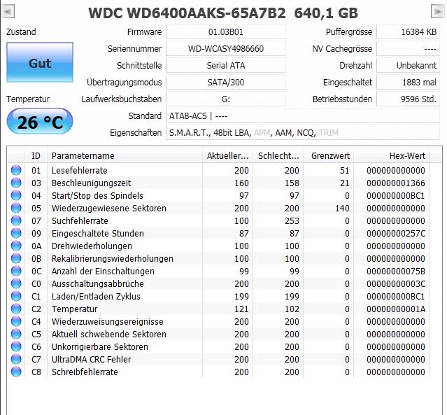The height and width of the screenshot is (415, 447).
Task: Select Laden/Entladen Zyklus parameter name
Action: (96, 296)
